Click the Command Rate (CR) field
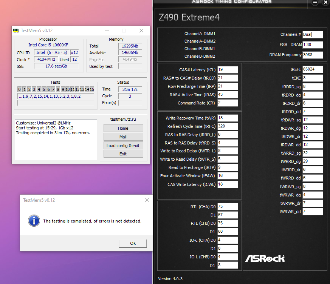This screenshot has width=330, height=284. pos(228,103)
